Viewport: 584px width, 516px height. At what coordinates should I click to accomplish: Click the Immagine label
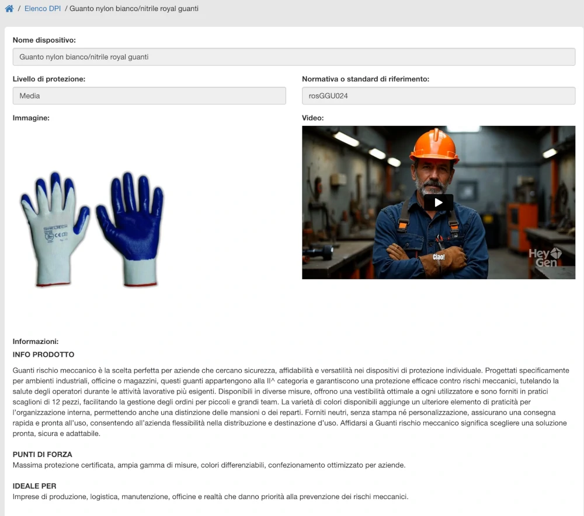pyautogui.click(x=31, y=118)
